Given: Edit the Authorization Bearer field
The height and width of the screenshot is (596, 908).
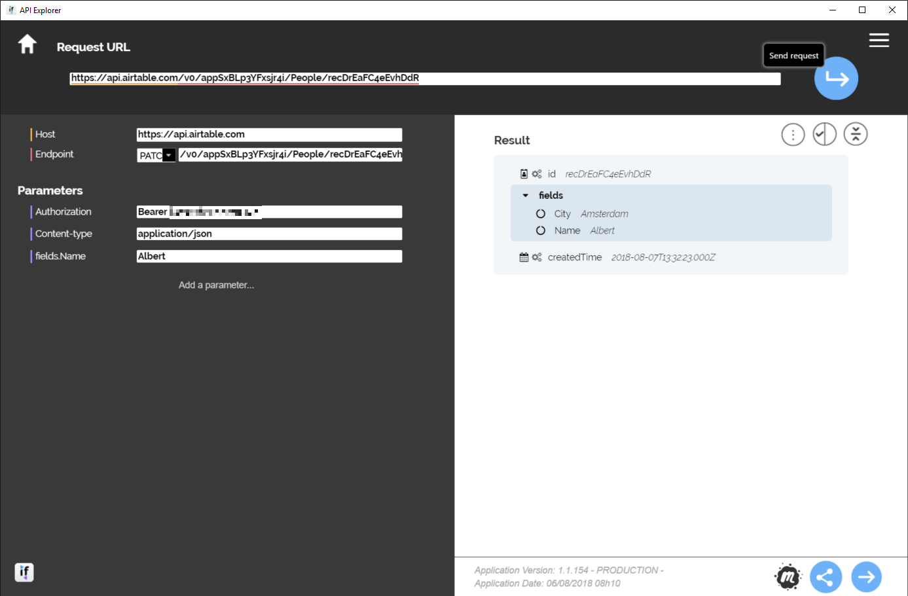Looking at the screenshot, I should 269,212.
